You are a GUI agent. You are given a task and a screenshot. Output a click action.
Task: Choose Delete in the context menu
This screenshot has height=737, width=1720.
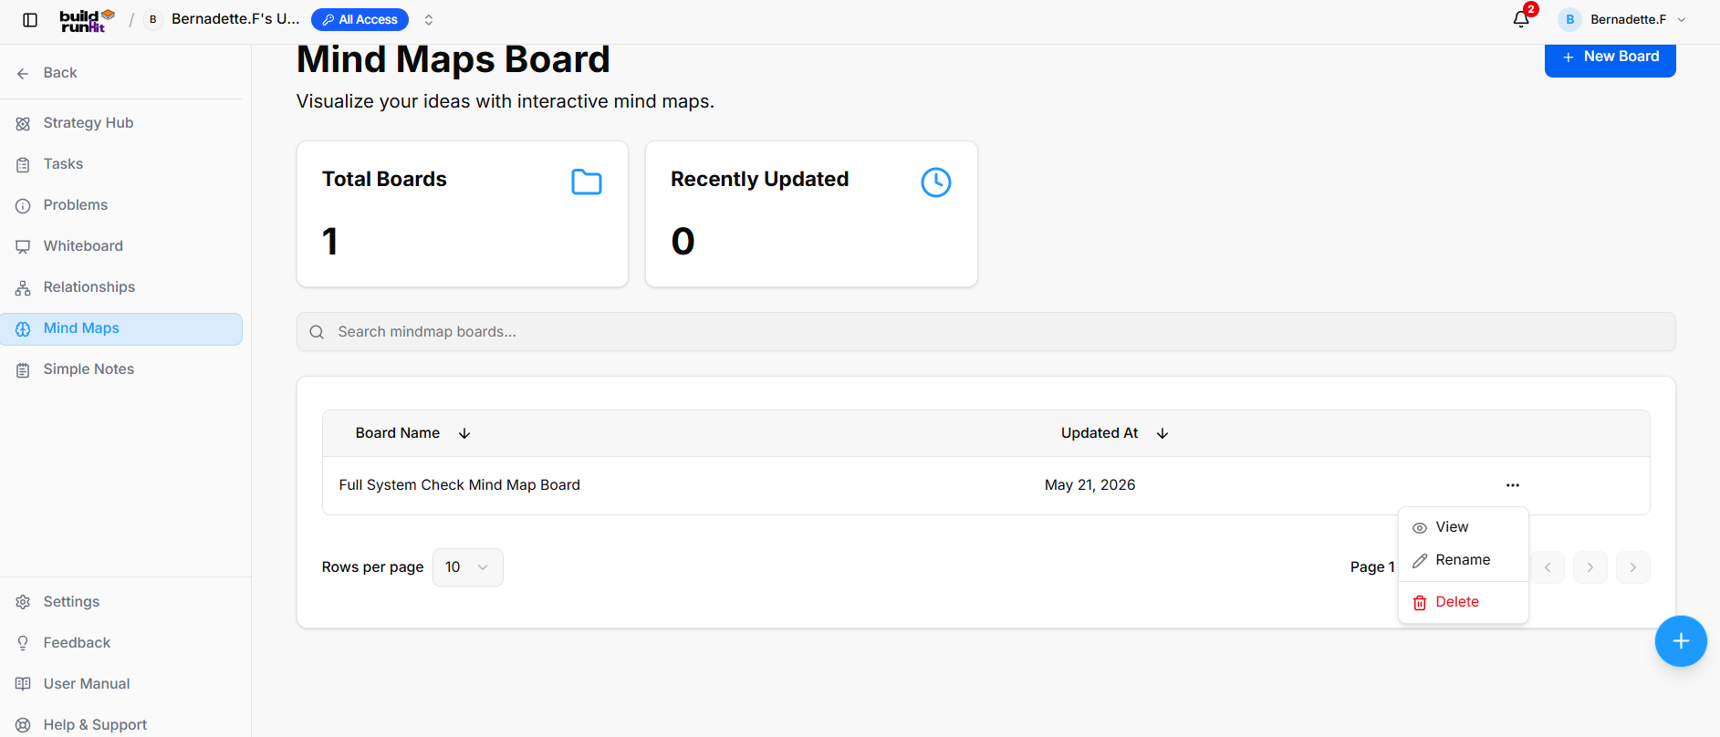coord(1464,602)
